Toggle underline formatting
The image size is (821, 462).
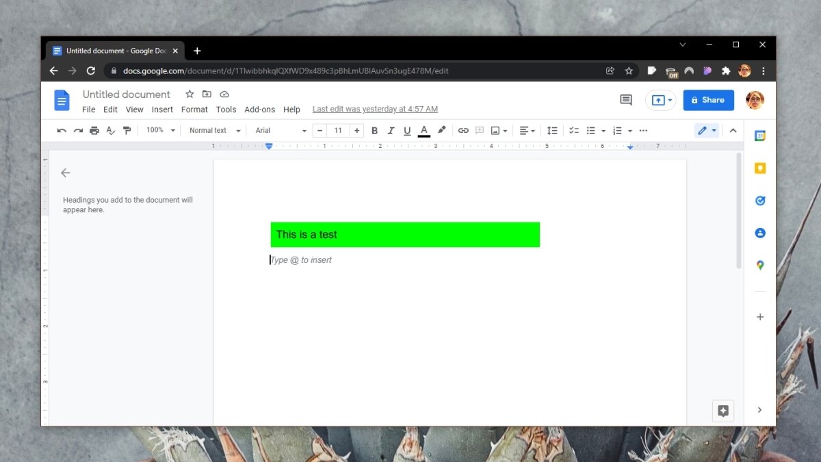[407, 131]
